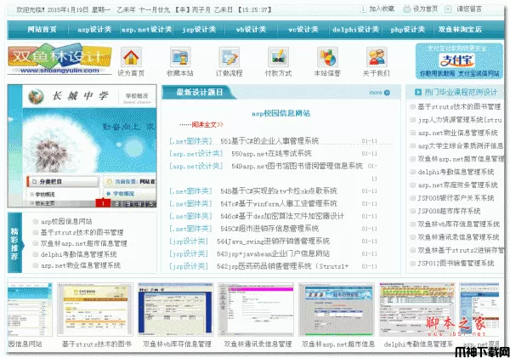510x358 pixels.
Task: Open 551基于C#的企业人事管理系统
Action: [269, 141]
